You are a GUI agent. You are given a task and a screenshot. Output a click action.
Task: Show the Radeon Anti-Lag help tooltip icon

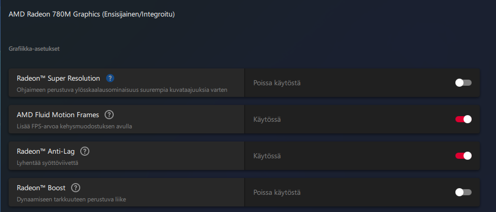[x=85, y=151]
